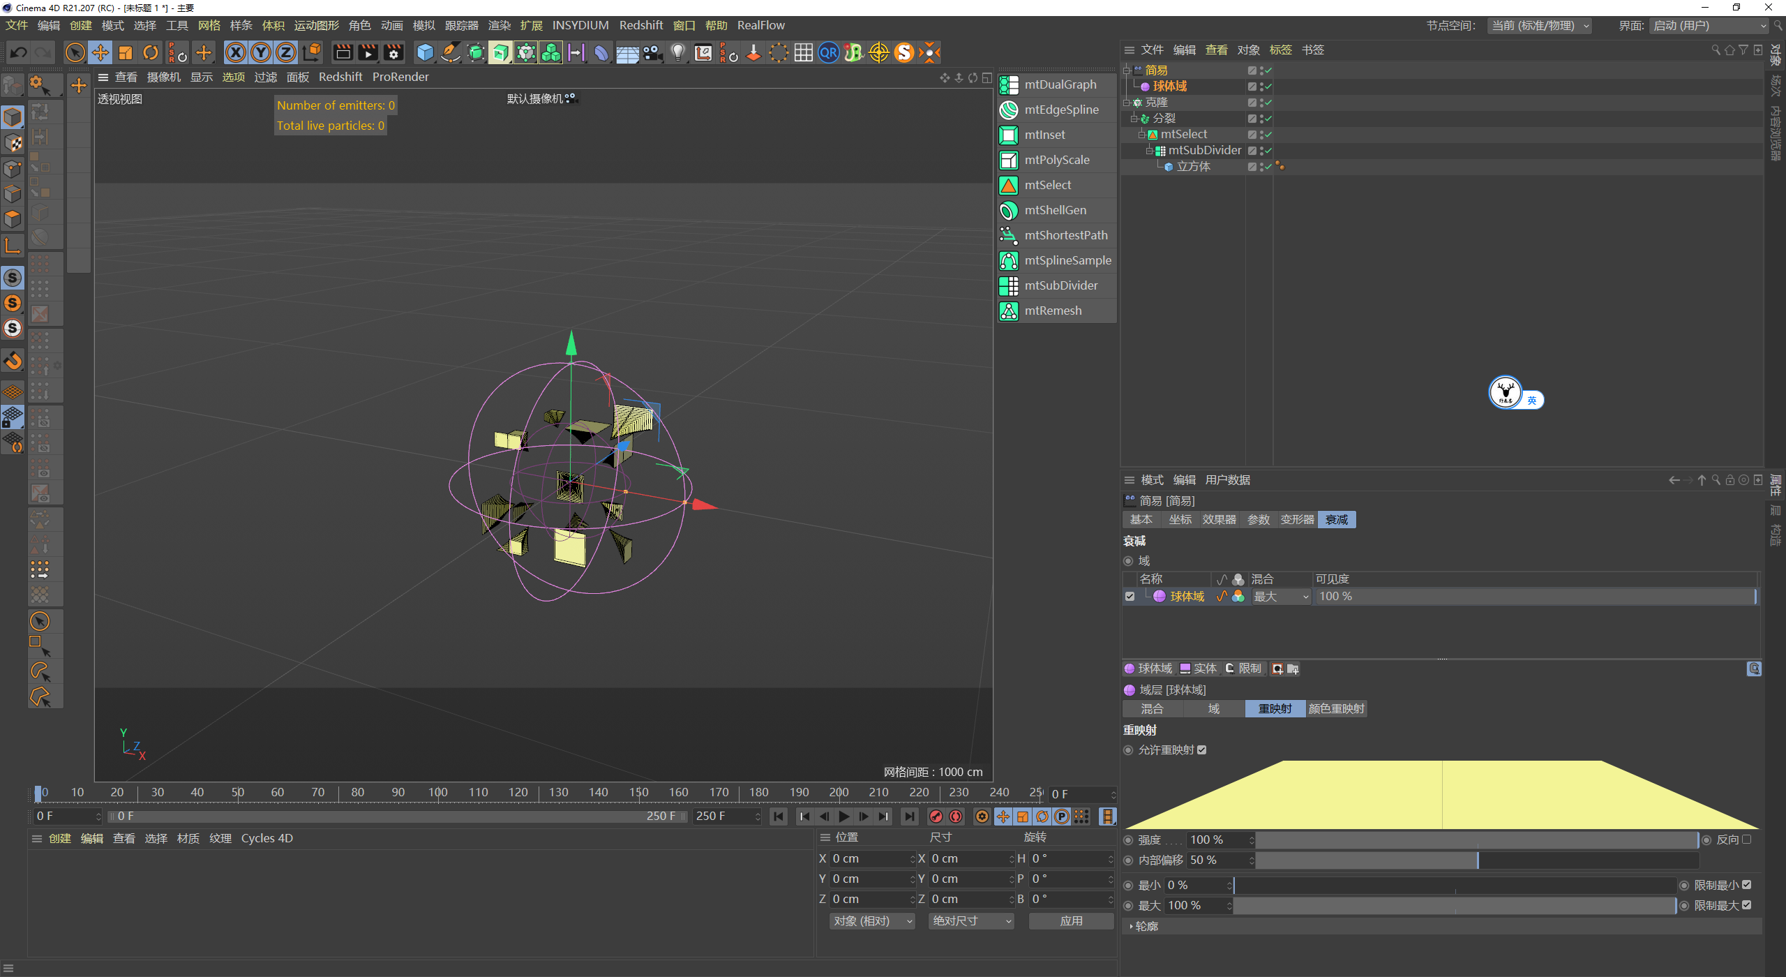1786x977 pixels.
Task: Enable the 反向 checkbox
Action: 1747,840
